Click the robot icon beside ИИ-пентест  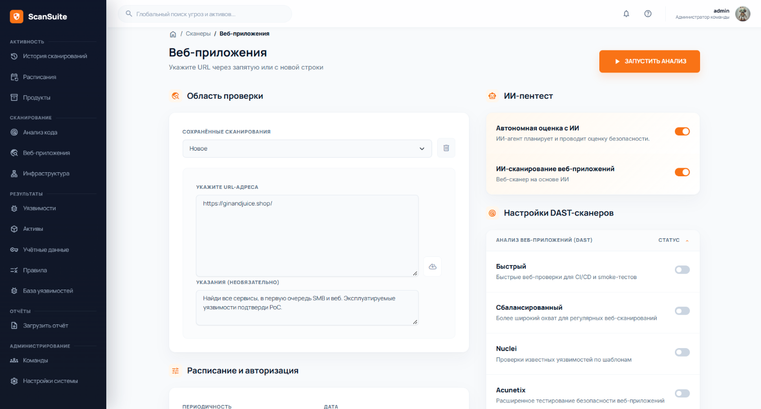click(x=492, y=96)
